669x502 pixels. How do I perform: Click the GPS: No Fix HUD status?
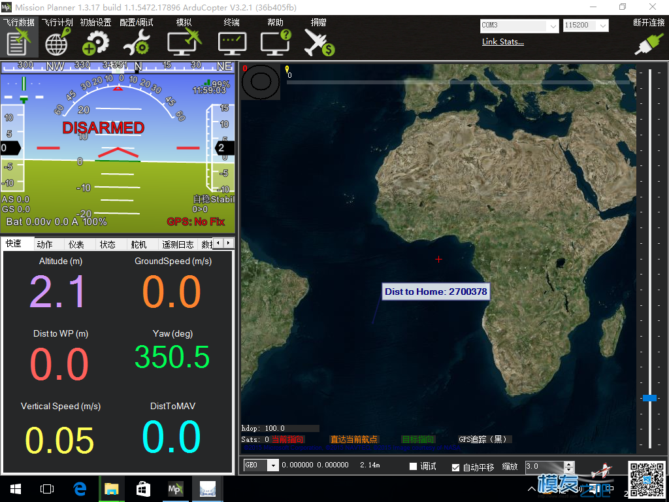(195, 222)
